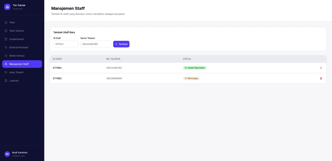Focus the Nomor Telepon input field
This screenshot has height=161, width=332.
coord(96,44)
